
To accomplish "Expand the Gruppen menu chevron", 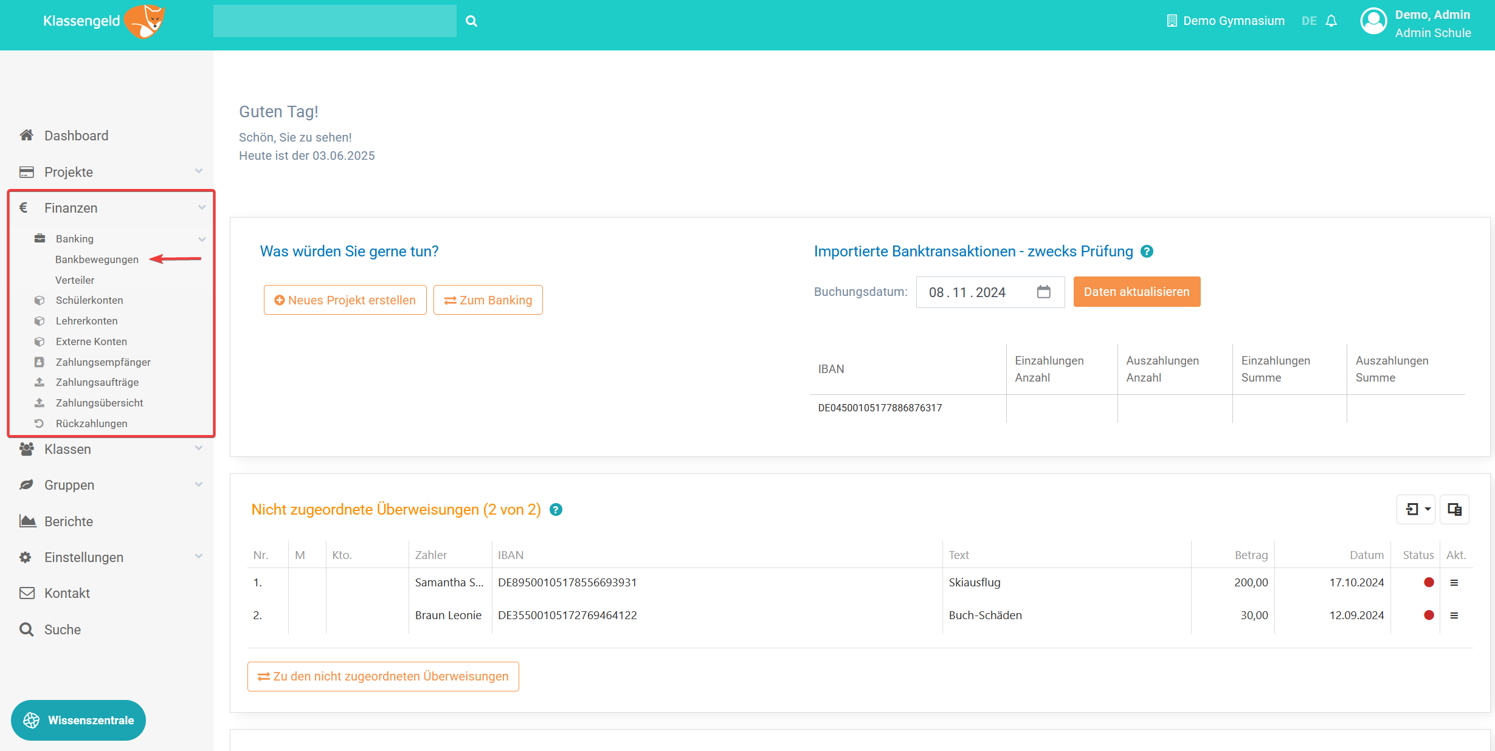I will tap(198, 485).
